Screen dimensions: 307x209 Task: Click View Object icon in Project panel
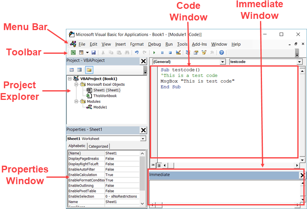point(79,70)
